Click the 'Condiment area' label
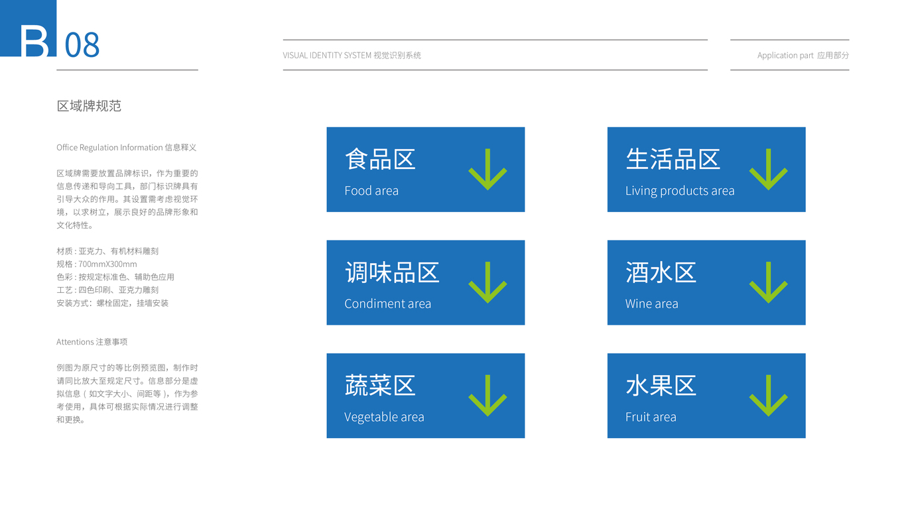Image resolution: width=906 pixels, height=509 pixels. [387, 304]
